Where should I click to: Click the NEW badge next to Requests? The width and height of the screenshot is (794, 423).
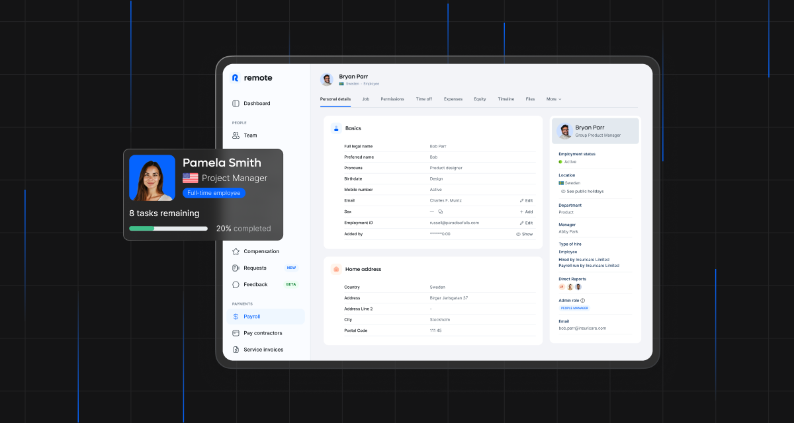(x=291, y=268)
